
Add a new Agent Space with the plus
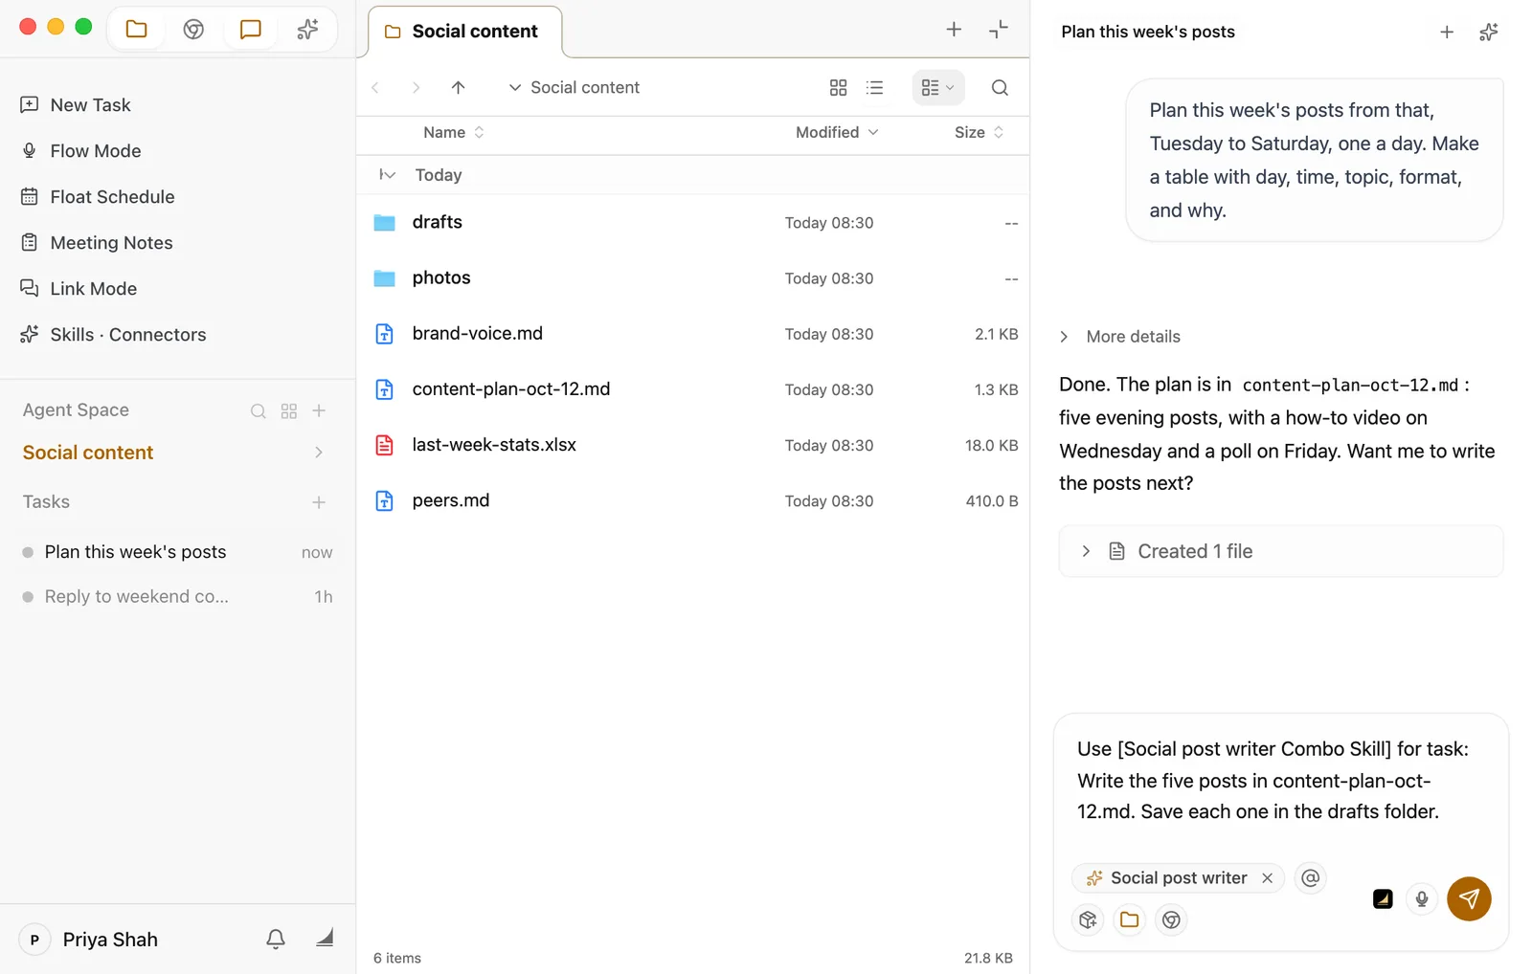pyautogui.click(x=320, y=410)
